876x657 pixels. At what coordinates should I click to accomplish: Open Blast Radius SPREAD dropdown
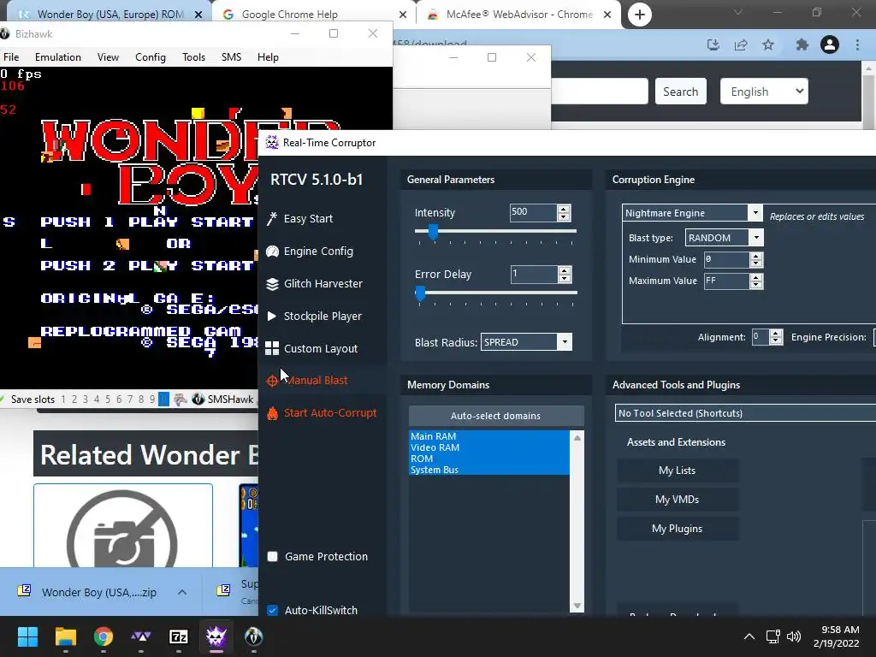[565, 342]
